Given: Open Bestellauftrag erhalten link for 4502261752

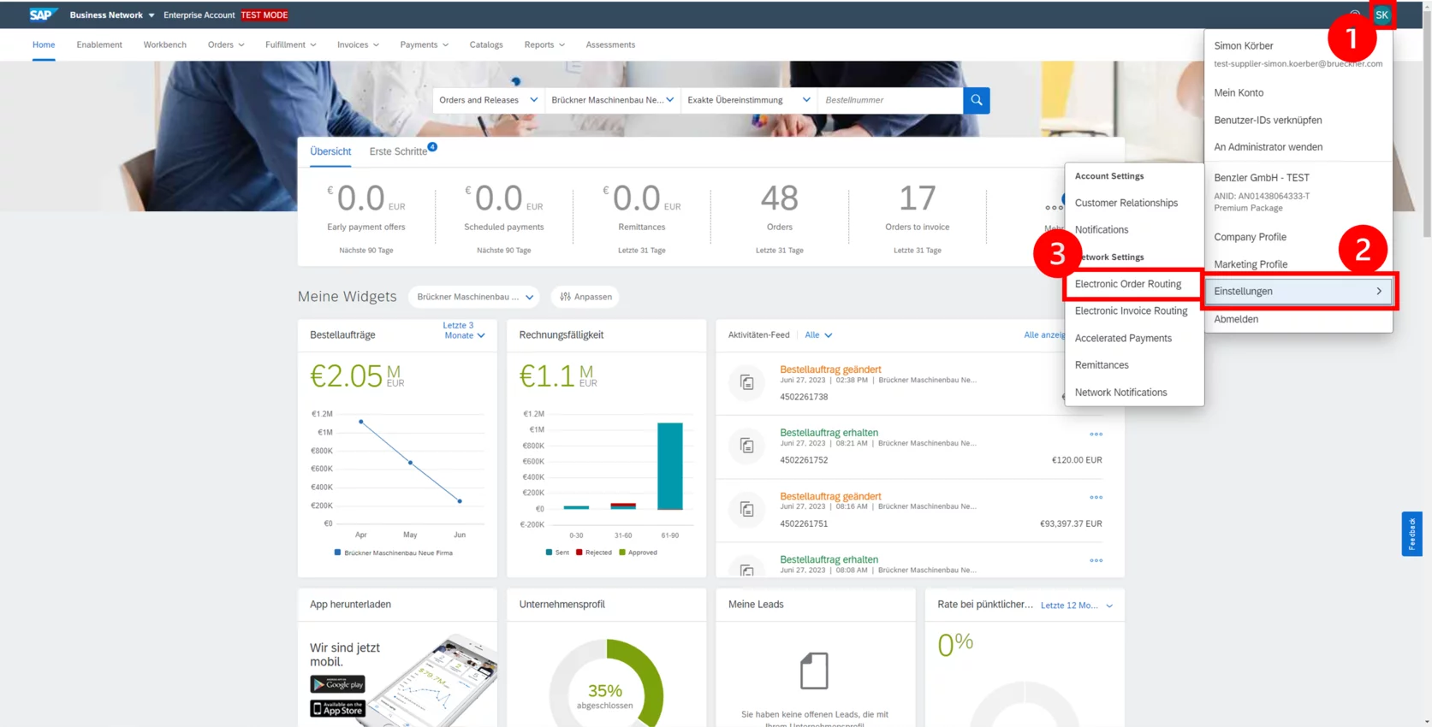Looking at the screenshot, I should coord(829,433).
